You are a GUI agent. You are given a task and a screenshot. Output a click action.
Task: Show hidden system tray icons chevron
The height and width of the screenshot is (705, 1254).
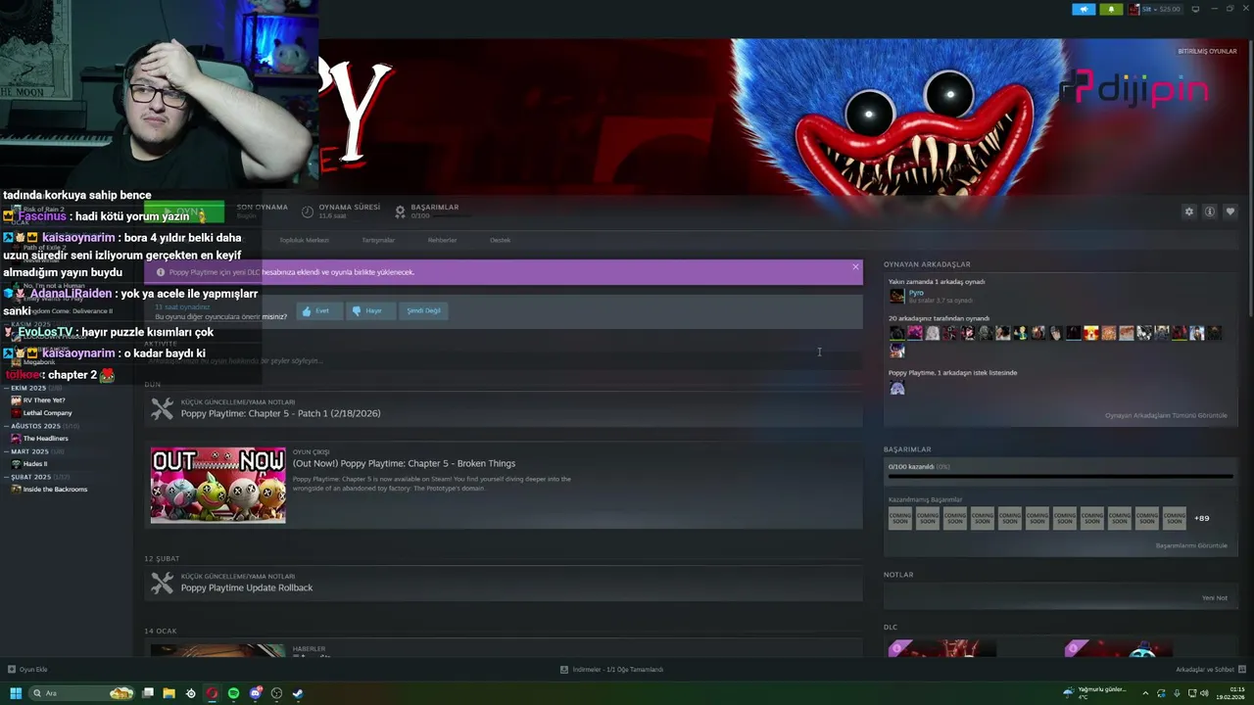pos(1145,693)
